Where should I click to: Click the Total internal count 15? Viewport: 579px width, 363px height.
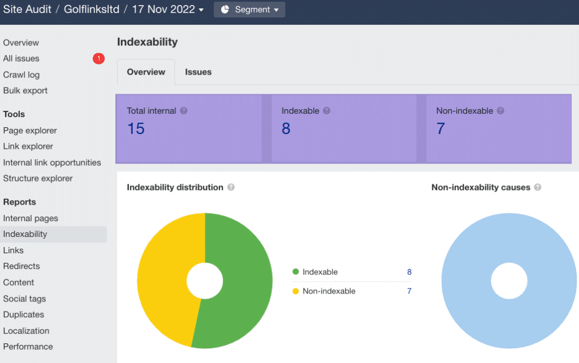pos(136,128)
